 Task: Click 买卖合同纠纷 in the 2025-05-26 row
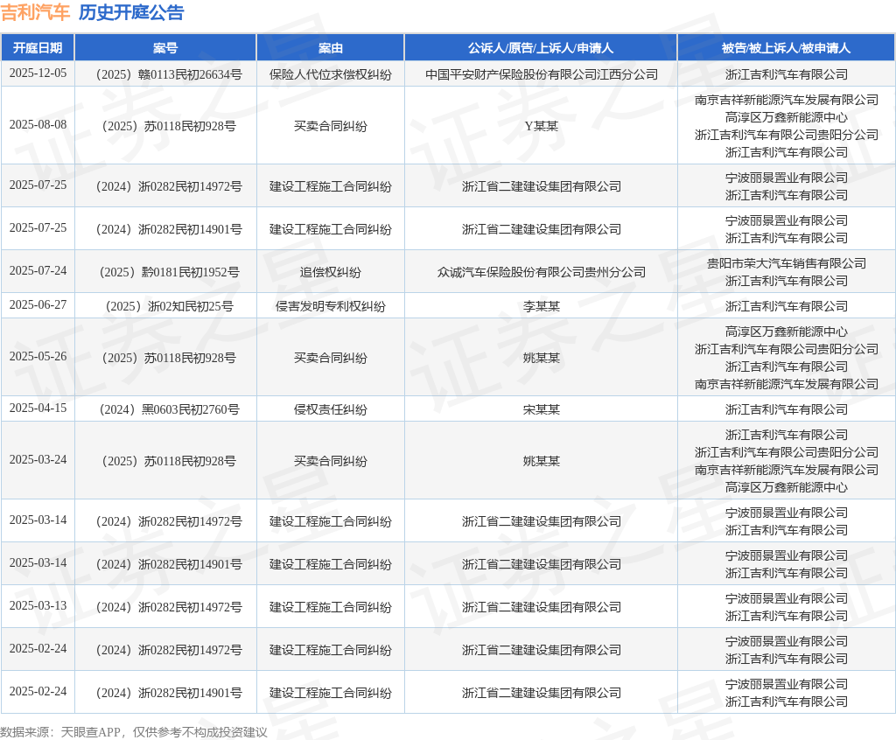click(x=330, y=358)
